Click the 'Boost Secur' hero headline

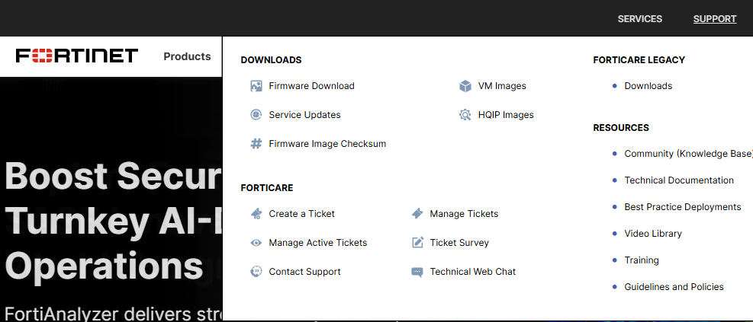[x=114, y=176]
